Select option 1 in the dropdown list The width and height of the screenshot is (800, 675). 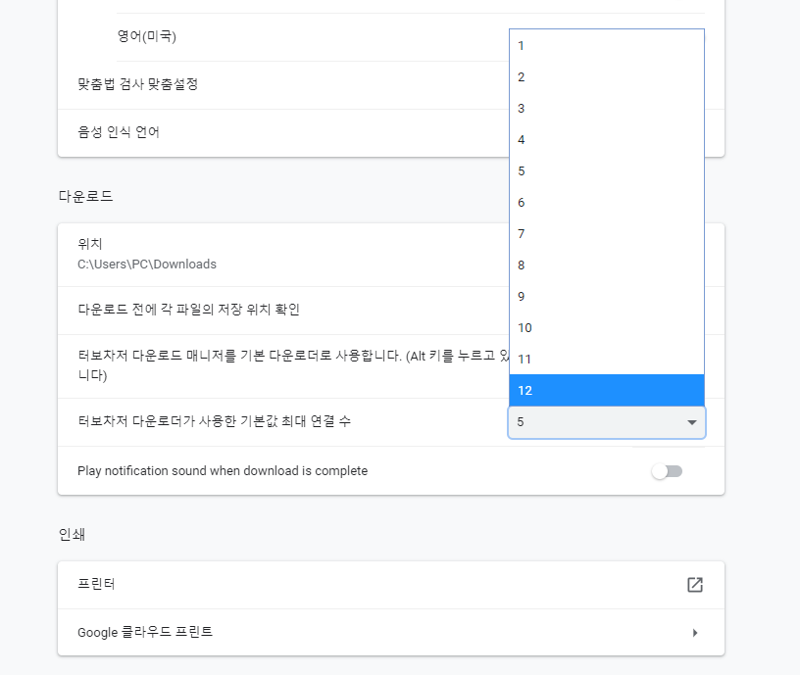pyautogui.click(x=607, y=45)
